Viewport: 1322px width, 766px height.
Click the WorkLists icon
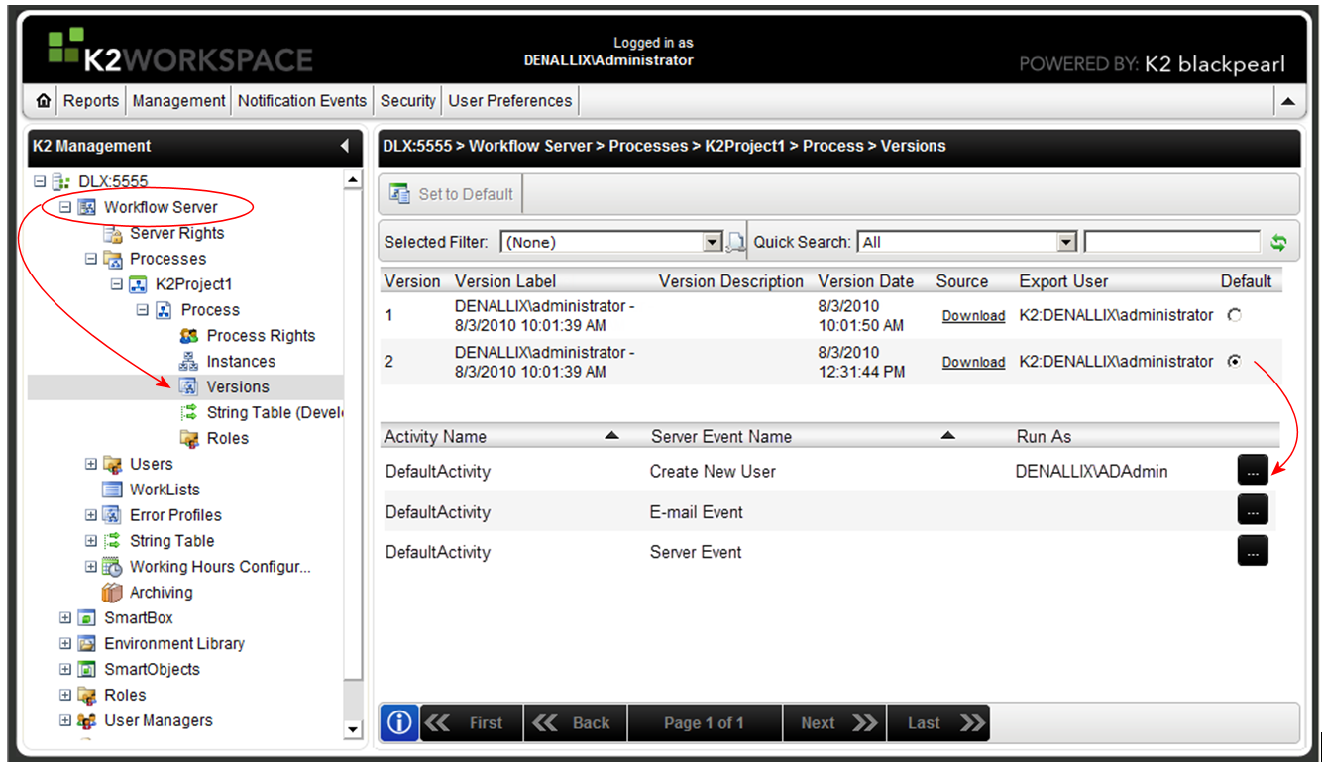[113, 491]
